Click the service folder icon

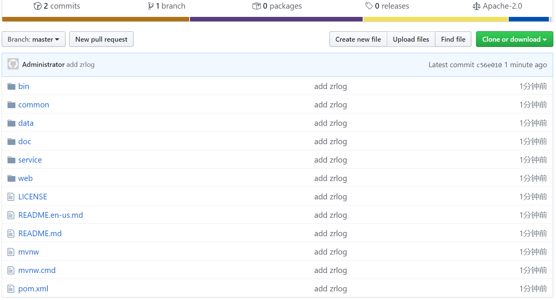tap(11, 160)
